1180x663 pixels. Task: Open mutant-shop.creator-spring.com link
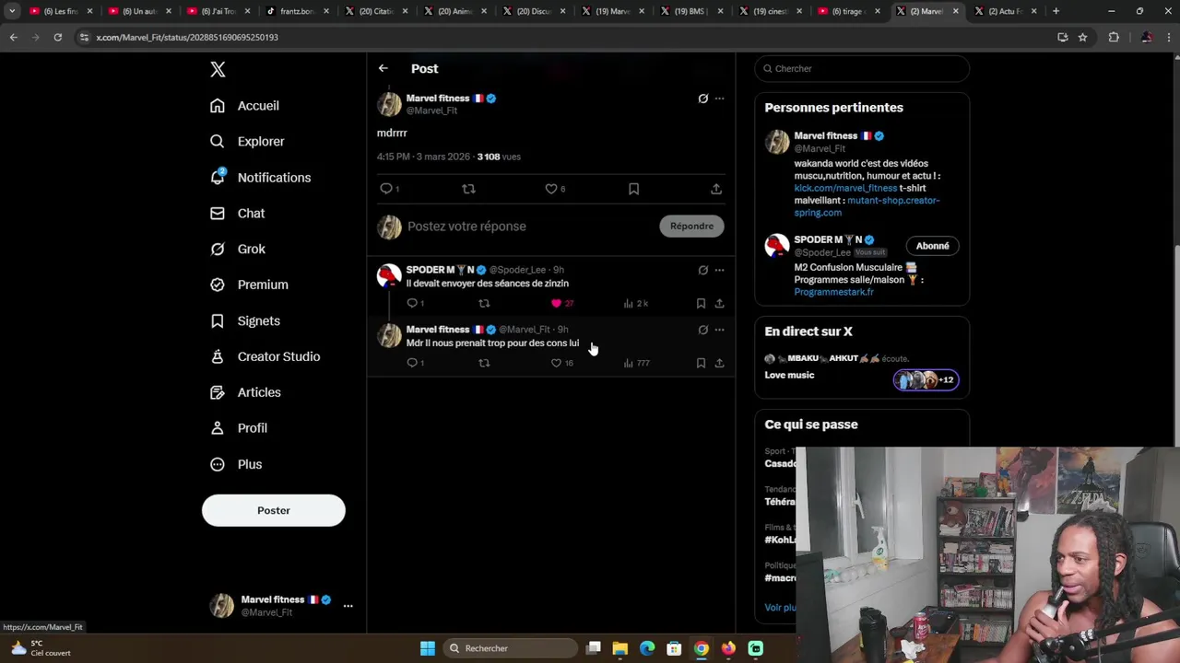(x=867, y=206)
